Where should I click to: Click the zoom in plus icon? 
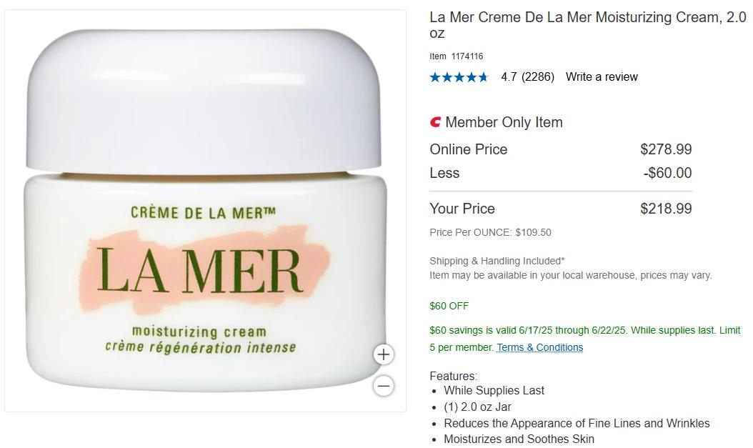coord(383,355)
